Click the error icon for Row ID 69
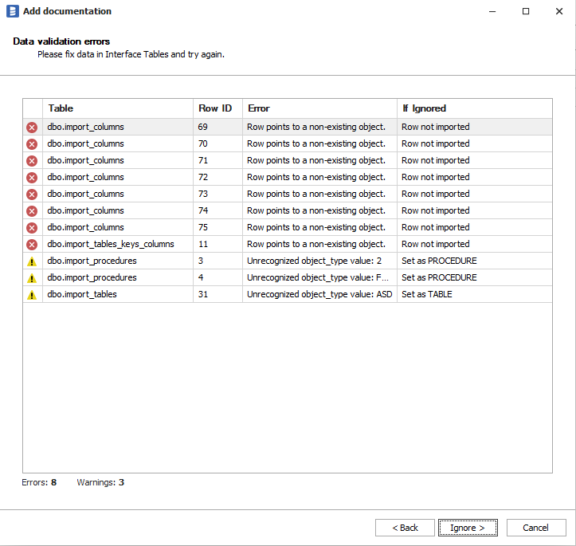The image size is (576, 546). point(32,128)
